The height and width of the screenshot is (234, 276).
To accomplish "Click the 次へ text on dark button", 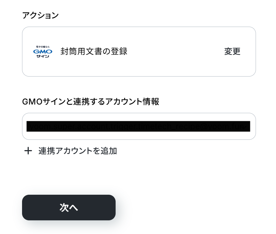I will pyautogui.click(x=69, y=207).
